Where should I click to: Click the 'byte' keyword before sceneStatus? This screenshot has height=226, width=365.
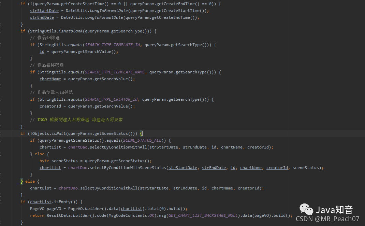44,161
